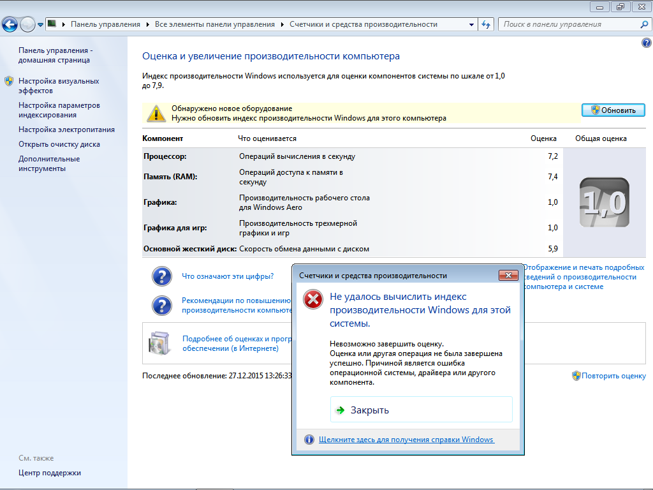Click the blue info icon in dialog footer

[309, 440]
